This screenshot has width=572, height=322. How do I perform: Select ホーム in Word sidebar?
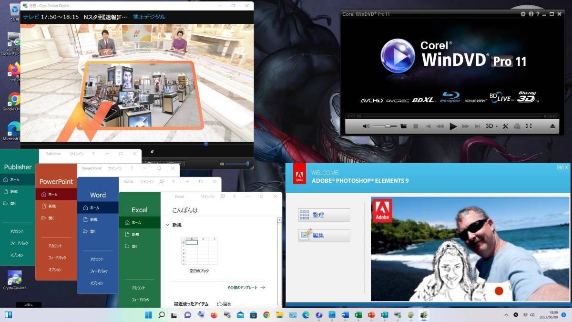tap(98, 208)
